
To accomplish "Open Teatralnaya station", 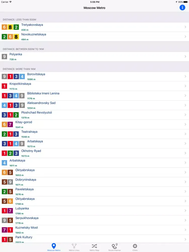I will [94, 134].
